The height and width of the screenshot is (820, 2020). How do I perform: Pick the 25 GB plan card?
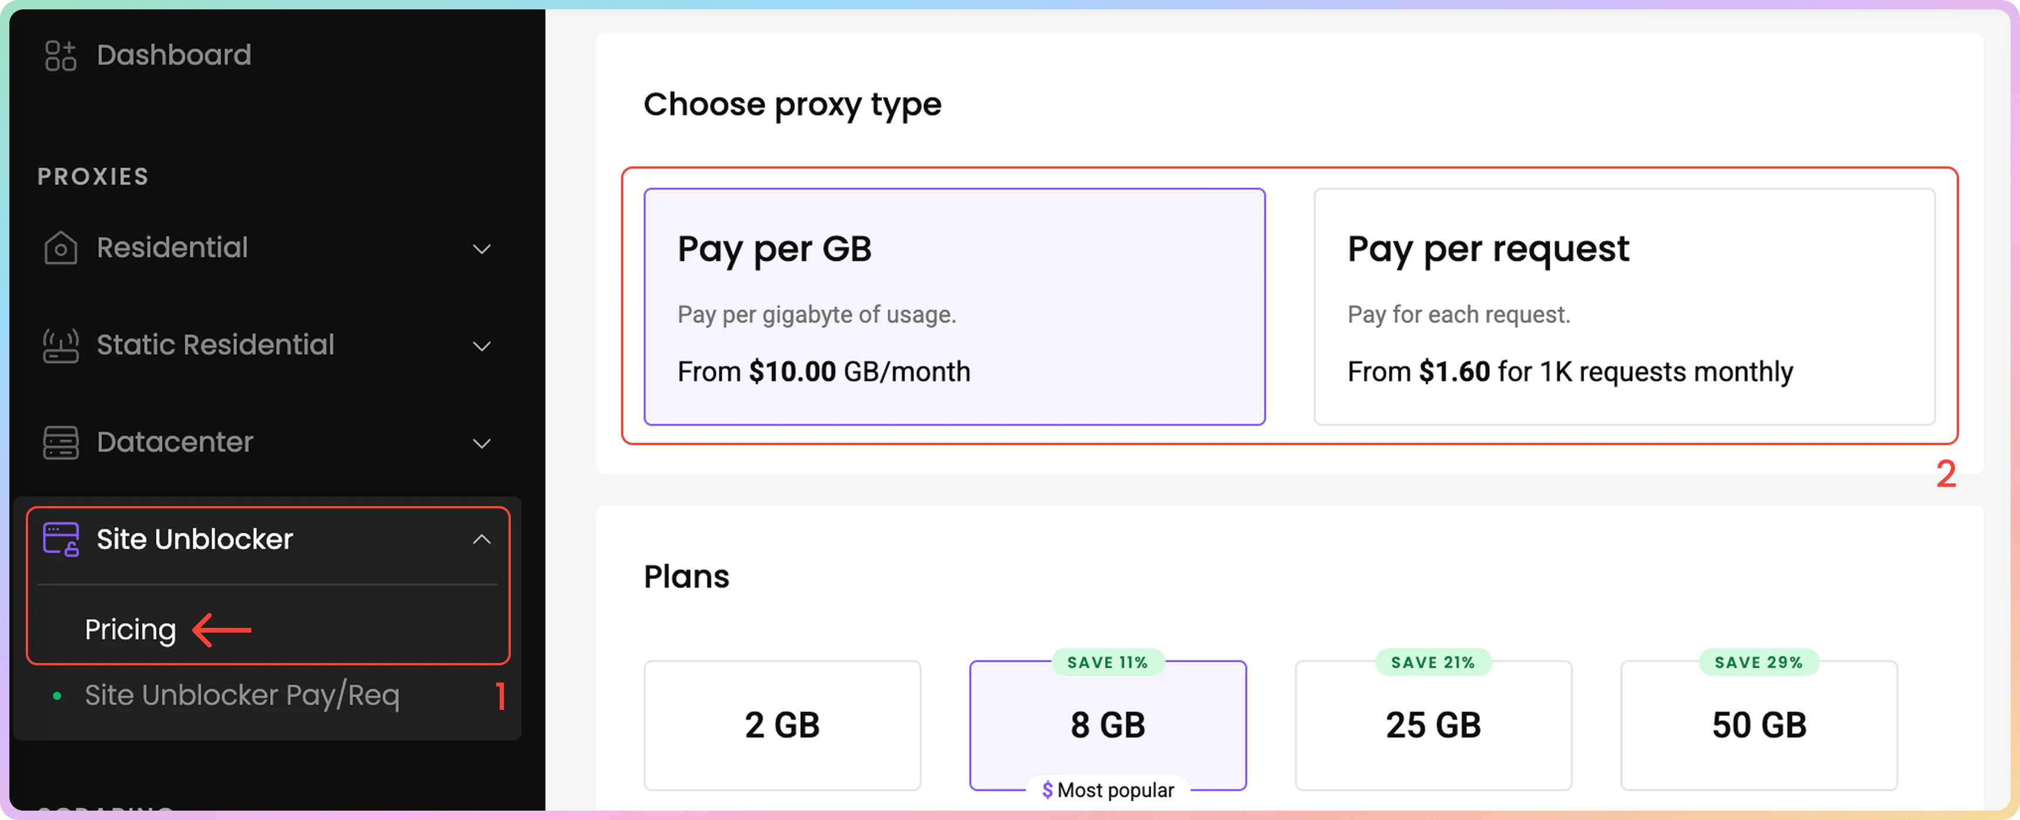(1432, 725)
